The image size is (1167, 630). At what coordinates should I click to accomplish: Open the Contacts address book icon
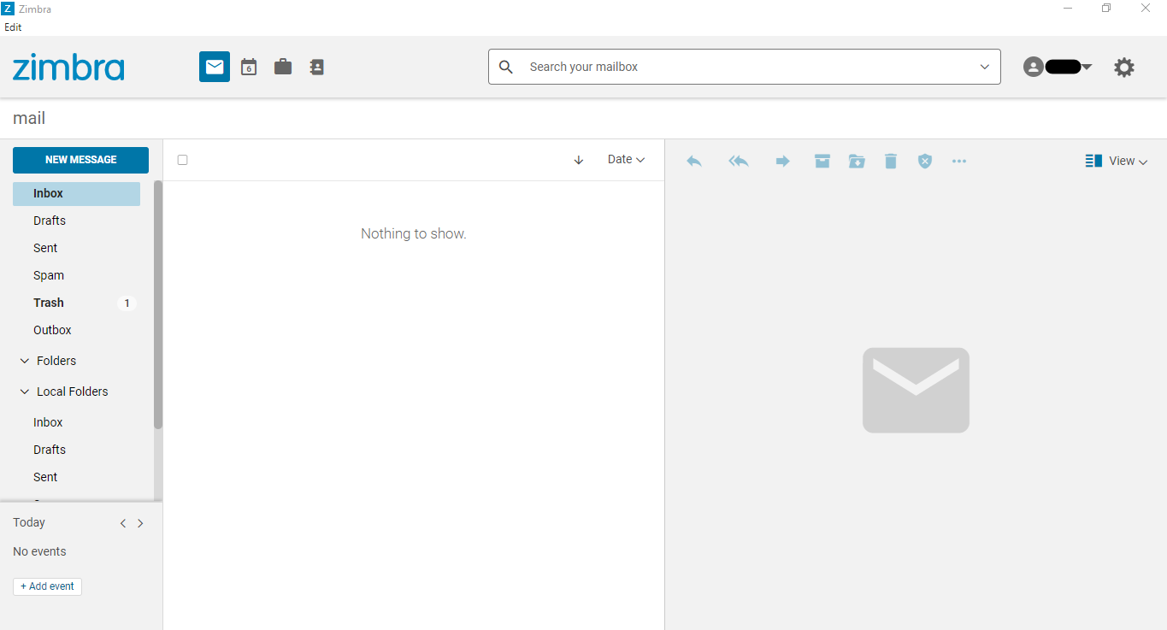316,67
